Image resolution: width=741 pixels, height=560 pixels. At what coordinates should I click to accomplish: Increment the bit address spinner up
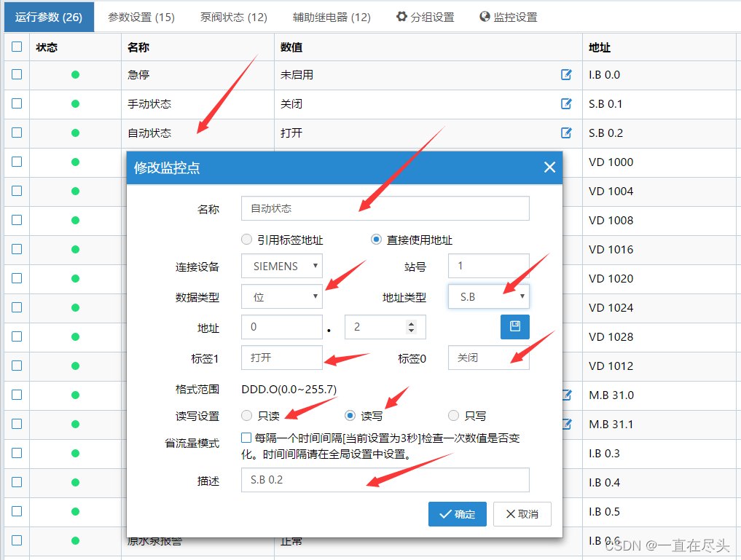pos(411,323)
